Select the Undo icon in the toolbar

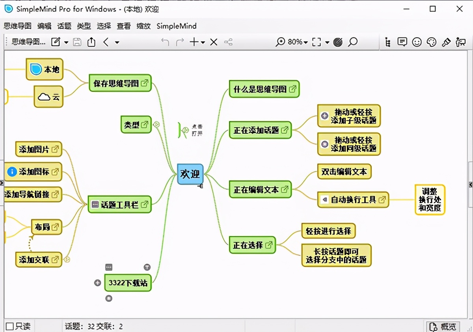(x=165, y=42)
